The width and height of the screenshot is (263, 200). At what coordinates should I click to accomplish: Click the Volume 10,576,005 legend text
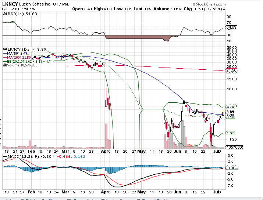point(22,65)
